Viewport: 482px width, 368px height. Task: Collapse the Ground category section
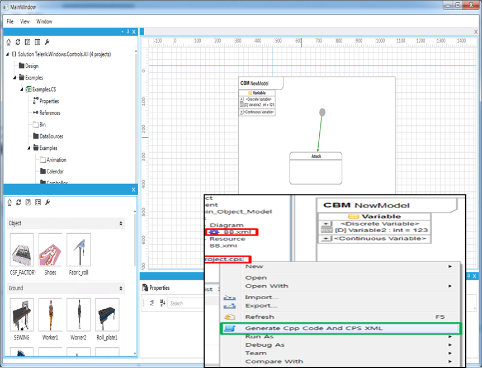pos(121,289)
